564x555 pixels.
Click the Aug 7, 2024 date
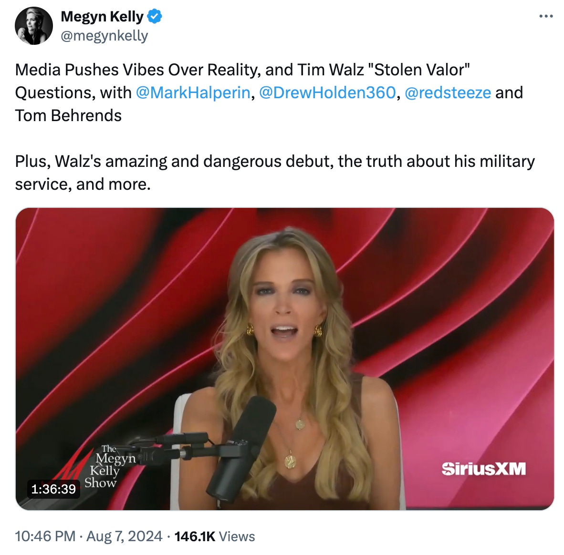[x=125, y=536]
